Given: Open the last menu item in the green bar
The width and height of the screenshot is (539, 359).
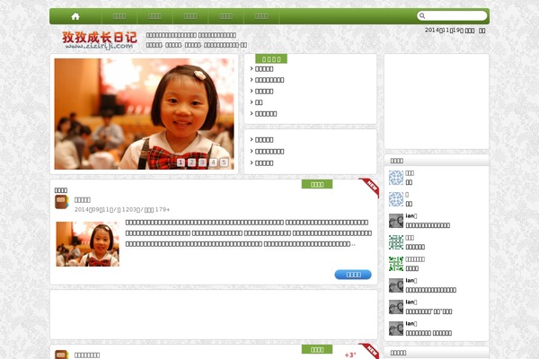Looking at the screenshot, I should point(261,16).
